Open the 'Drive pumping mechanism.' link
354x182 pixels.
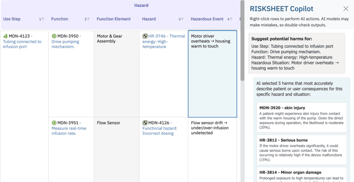pos(65,44)
